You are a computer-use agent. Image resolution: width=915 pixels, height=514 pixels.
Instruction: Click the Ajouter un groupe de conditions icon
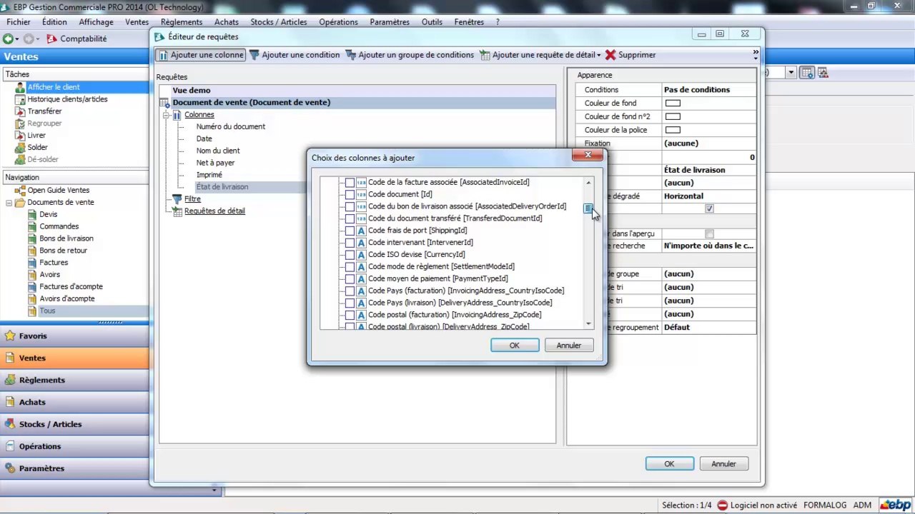[x=351, y=55]
